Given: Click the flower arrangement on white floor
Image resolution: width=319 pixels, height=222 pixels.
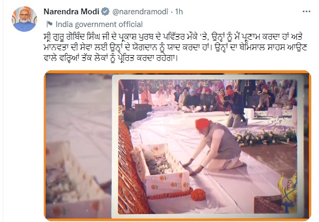Looking at the screenshot, I should coord(265,137).
